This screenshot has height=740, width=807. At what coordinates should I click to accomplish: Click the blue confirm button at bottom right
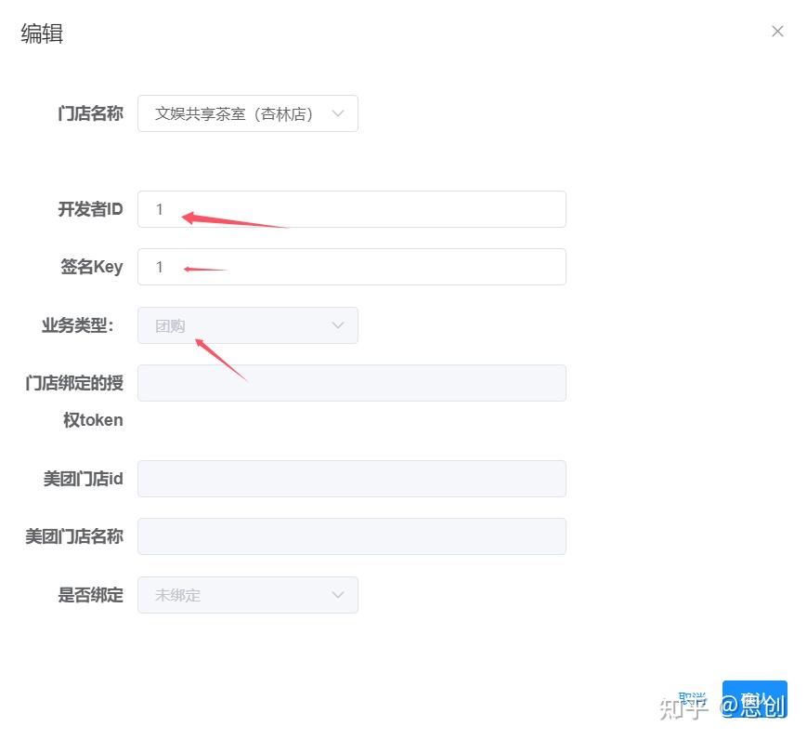[x=754, y=699]
